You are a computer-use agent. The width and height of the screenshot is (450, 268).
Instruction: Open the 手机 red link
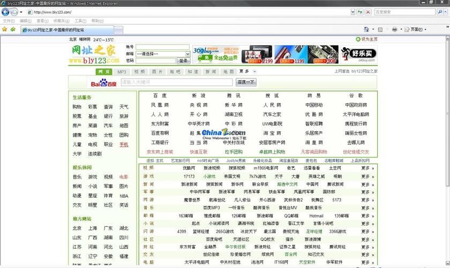tap(124, 145)
